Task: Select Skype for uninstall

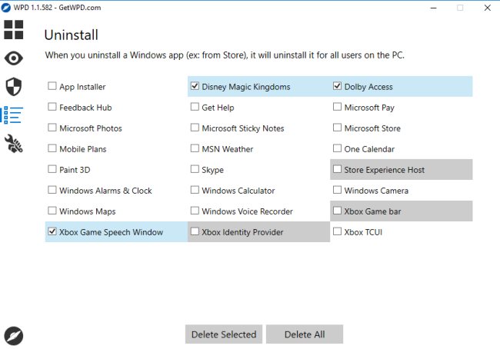Action: point(195,169)
